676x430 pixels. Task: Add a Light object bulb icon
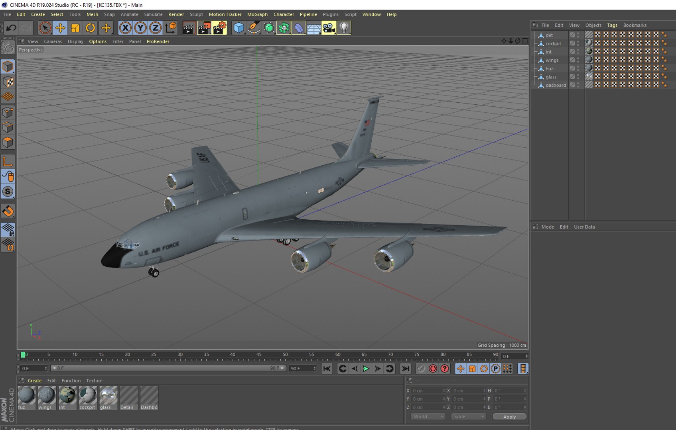(344, 28)
